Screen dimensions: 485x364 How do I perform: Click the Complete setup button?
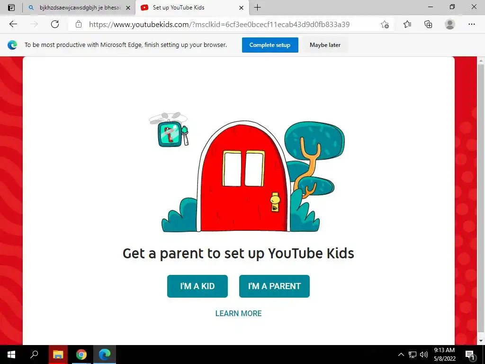[270, 45]
